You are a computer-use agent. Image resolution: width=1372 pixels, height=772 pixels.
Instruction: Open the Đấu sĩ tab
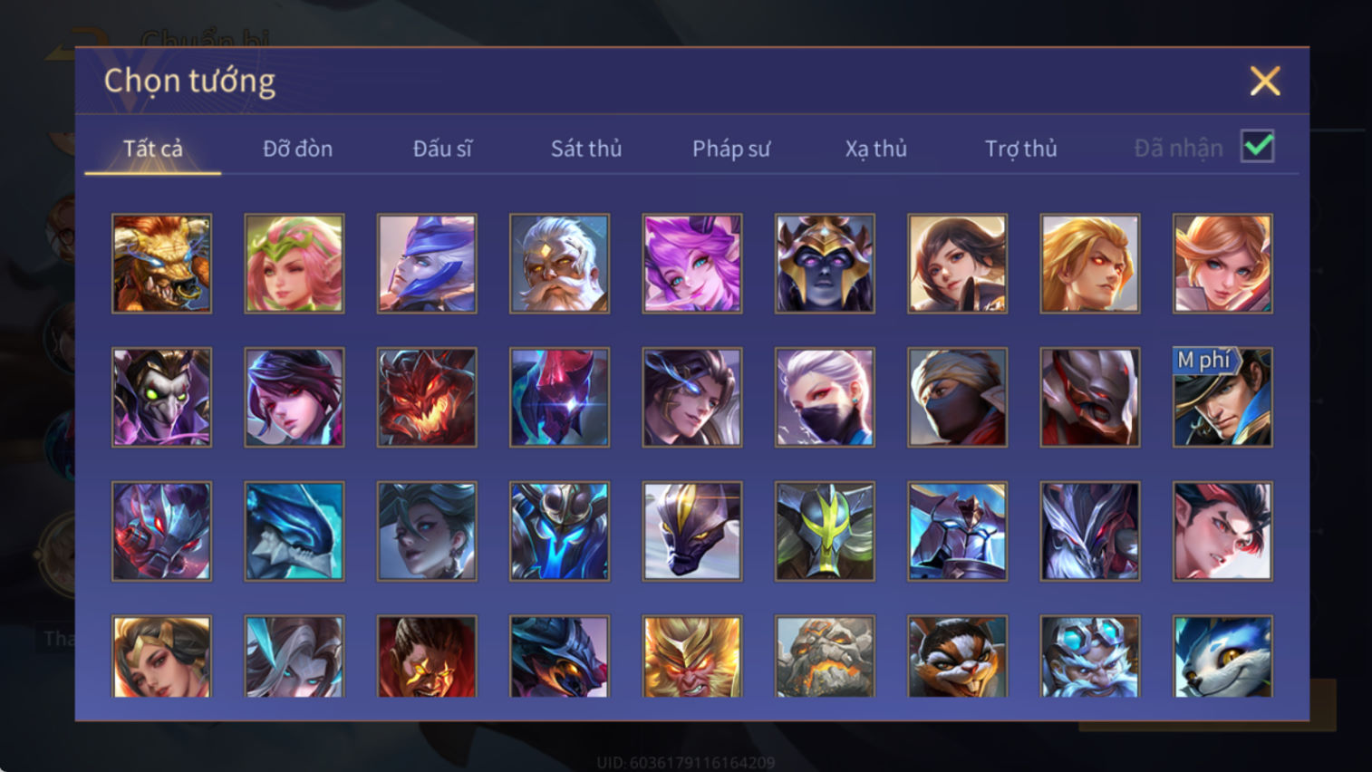coord(442,149)
